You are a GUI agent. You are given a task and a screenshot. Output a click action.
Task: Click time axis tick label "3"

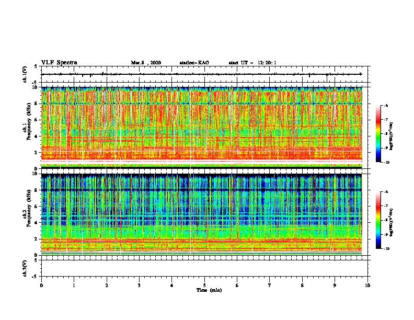tap(139, 285)
